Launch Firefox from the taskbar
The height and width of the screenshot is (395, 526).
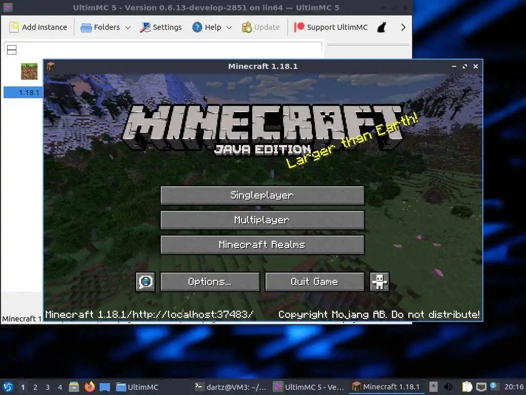coord(89,387)
